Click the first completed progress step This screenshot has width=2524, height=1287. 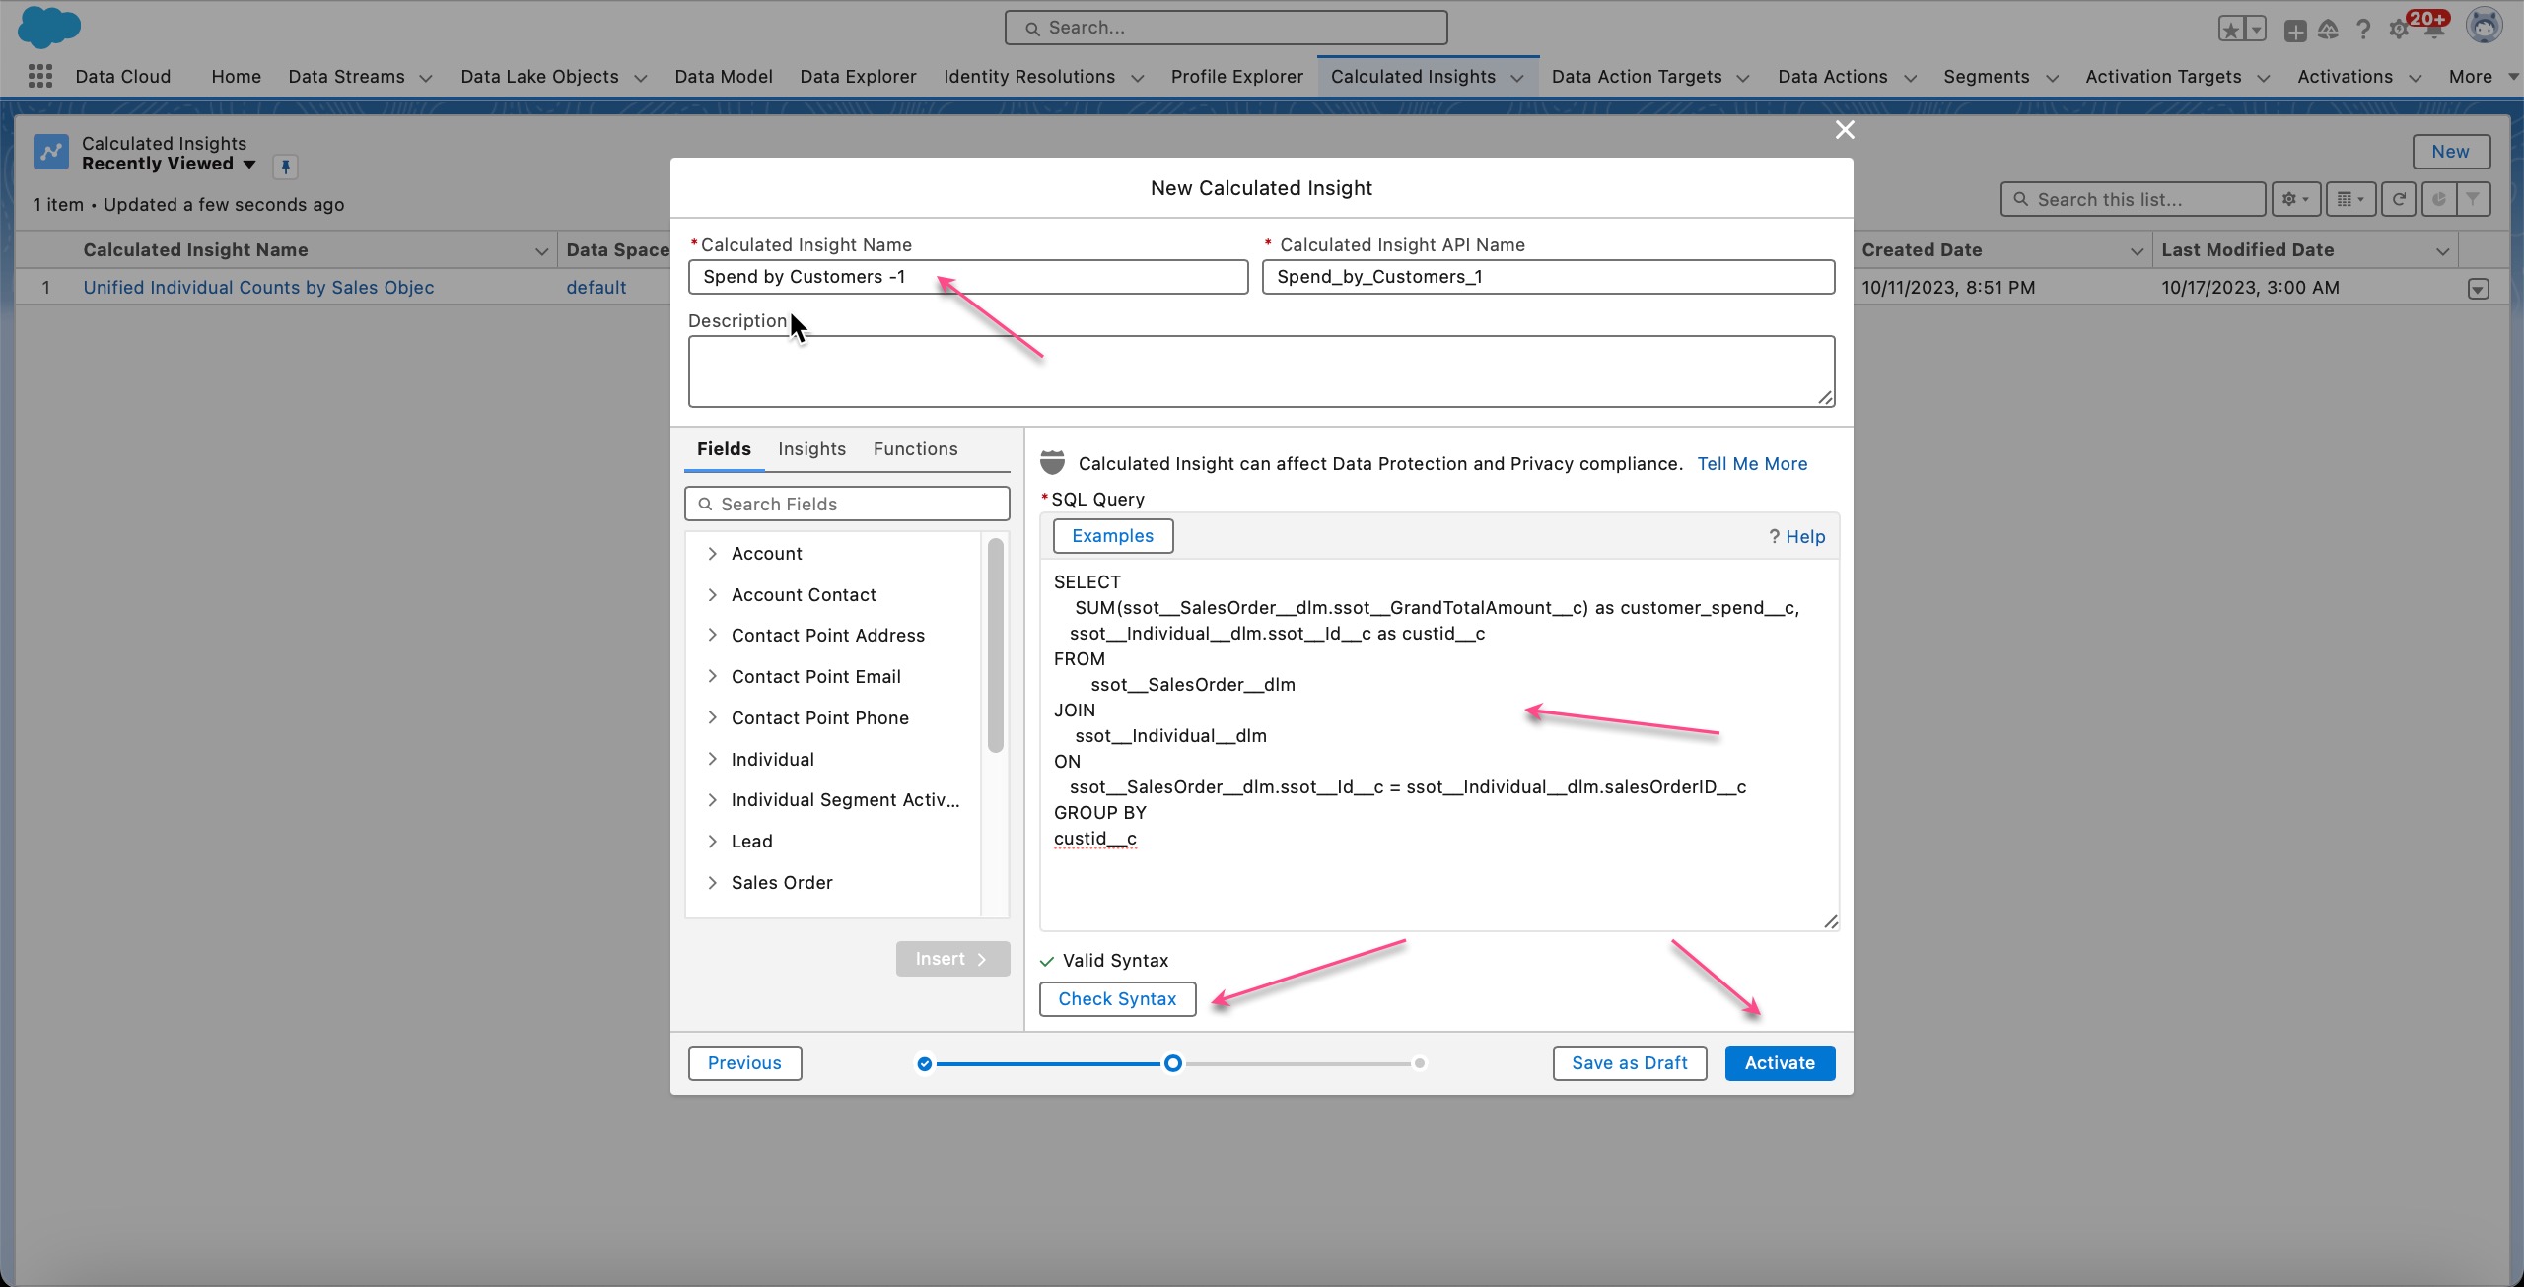(924, 1064)
